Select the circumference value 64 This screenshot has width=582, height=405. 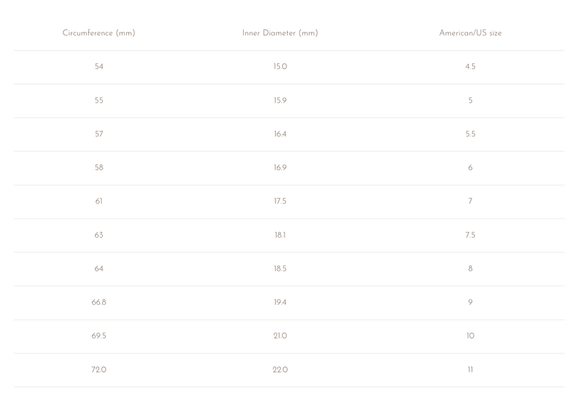pos(99,269)
